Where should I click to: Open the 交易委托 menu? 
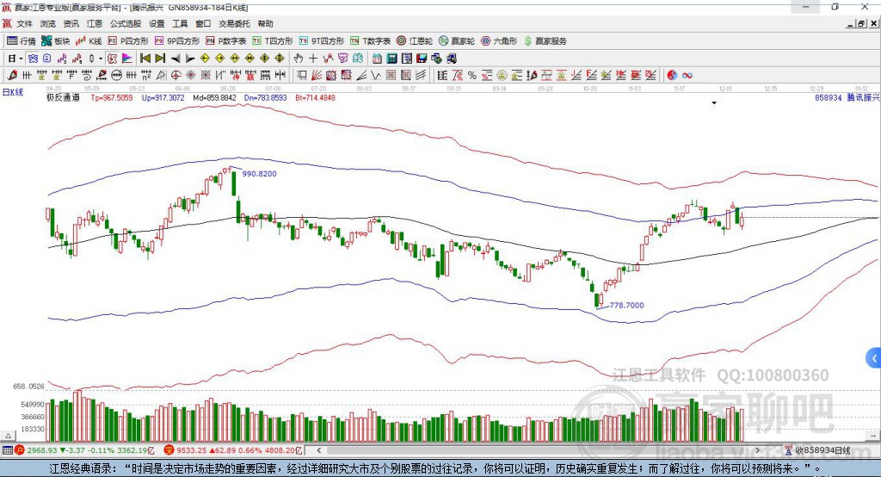(234, 23)
